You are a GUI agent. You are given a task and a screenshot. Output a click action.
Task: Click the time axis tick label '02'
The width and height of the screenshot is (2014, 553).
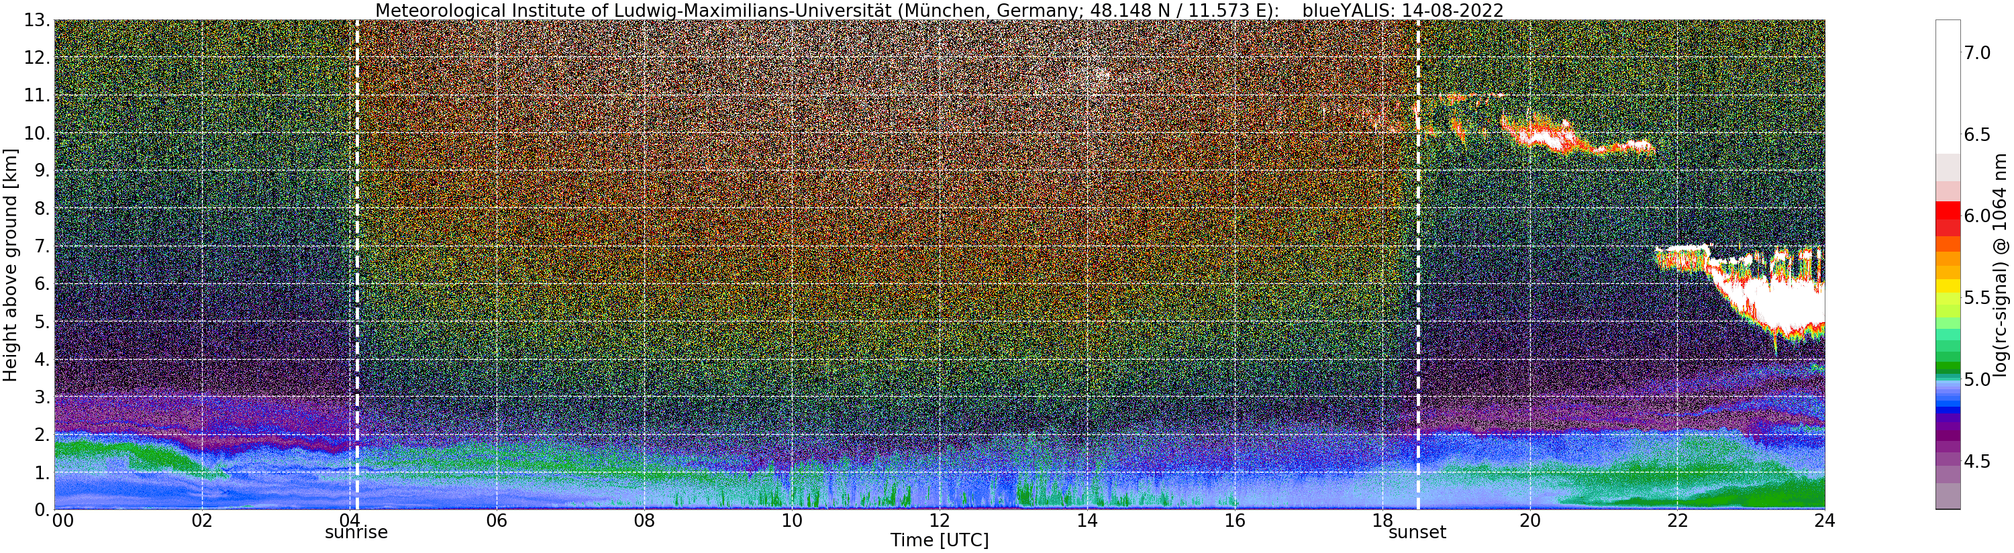202,520
